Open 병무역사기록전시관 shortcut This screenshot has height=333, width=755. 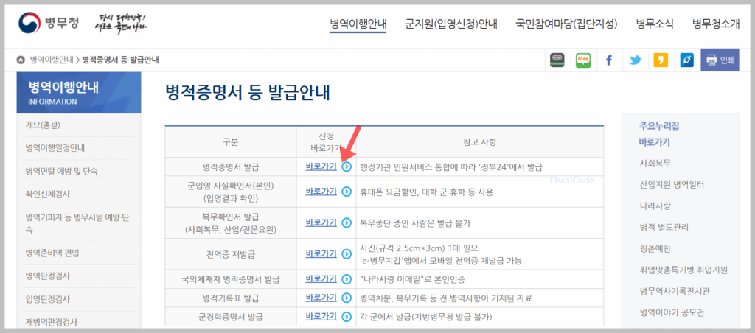click(675, 291)
